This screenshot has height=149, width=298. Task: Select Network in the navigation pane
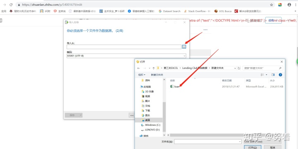[x=144, y=136]
